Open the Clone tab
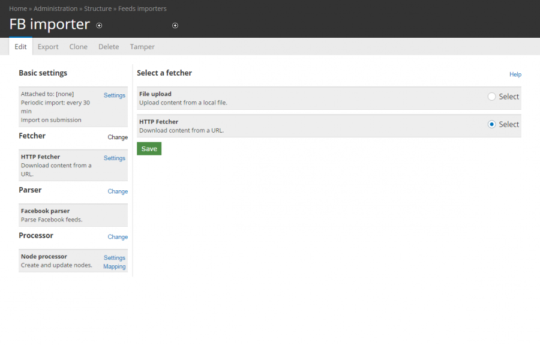Viewport: 540px width, 345px height. [x=78, y=46]
